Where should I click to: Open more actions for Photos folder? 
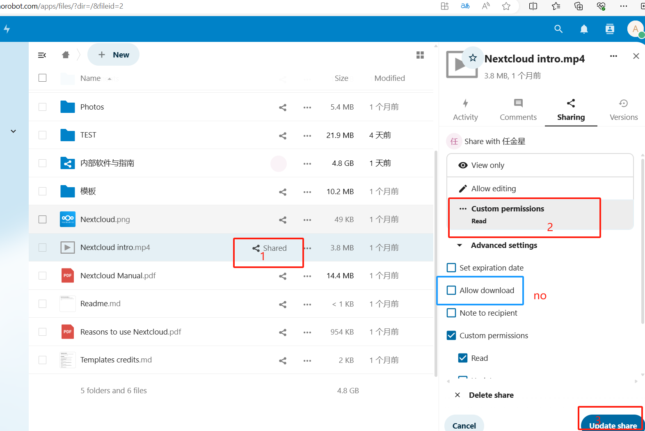click(307, 107)
